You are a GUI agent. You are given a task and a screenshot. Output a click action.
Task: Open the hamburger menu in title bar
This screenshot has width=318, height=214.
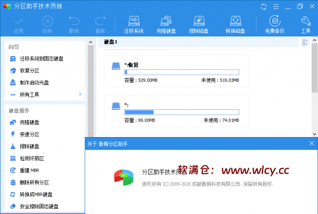pos(276,7)
